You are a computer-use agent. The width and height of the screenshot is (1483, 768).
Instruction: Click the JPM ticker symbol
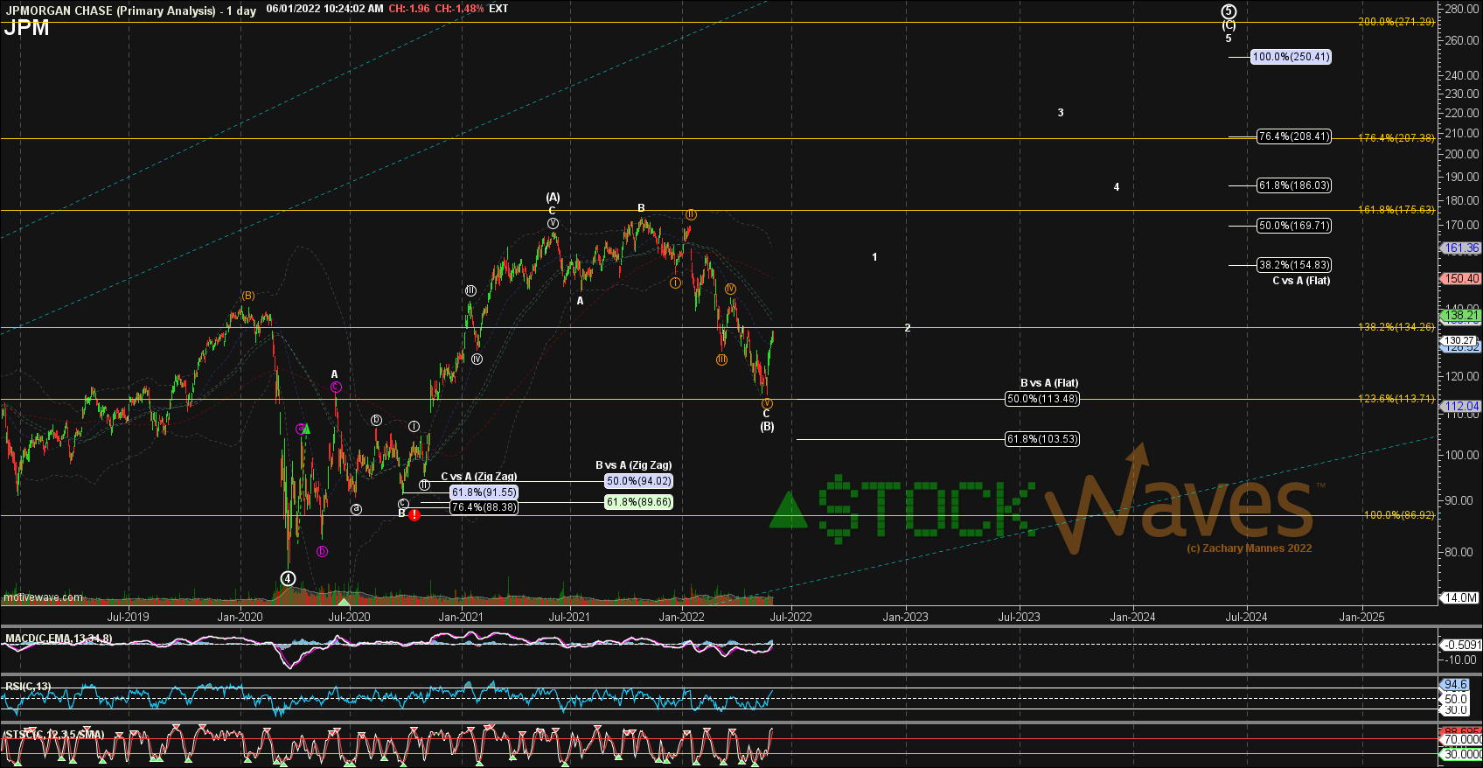pos(26,28)
